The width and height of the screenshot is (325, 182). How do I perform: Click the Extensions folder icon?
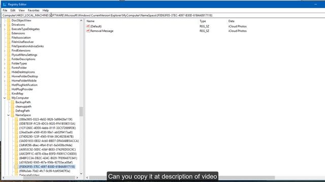coord(9,33)
